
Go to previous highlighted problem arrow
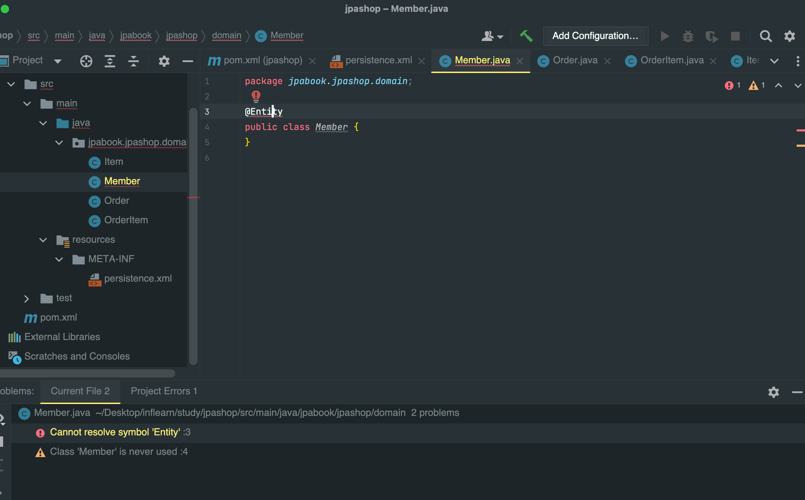779,86
